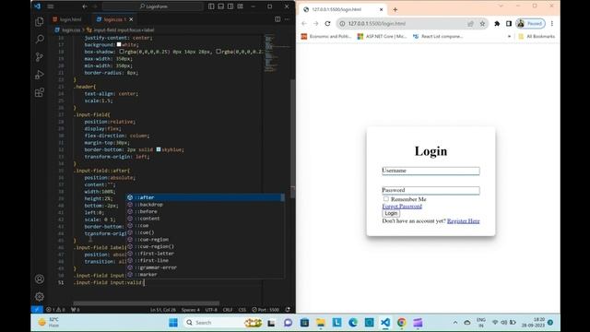Go back using the VS Code title bar arrow
590x332 pixels.
tap(85, 6)
